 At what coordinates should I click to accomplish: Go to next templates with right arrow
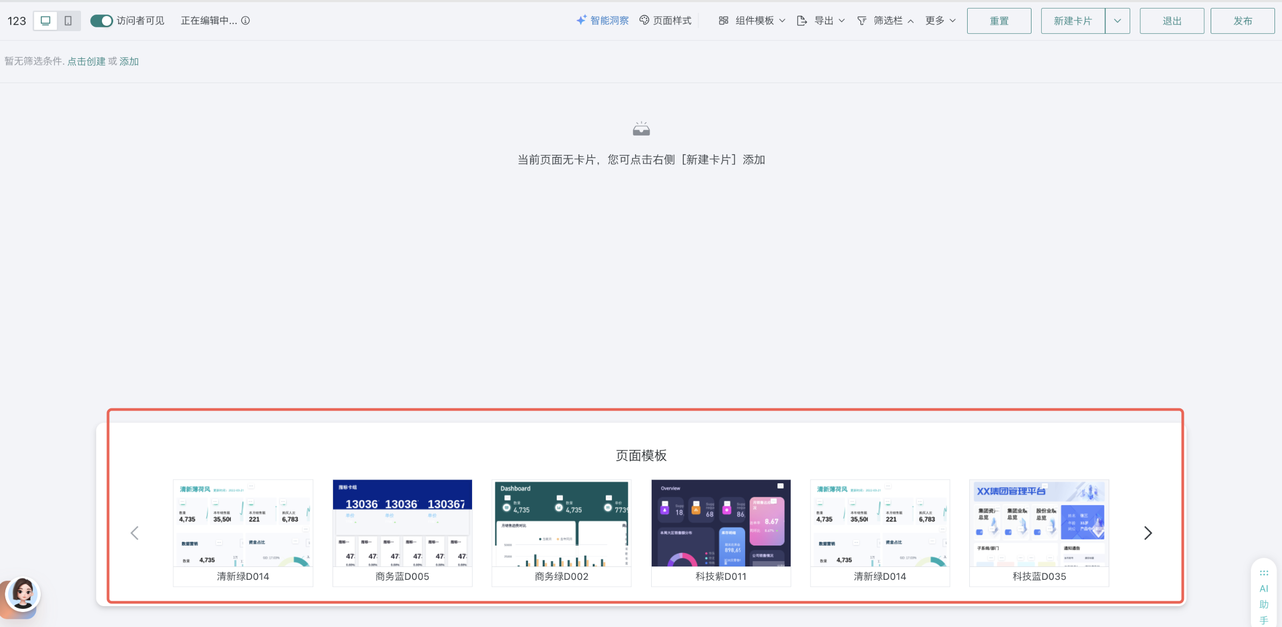click(1147, 533)
